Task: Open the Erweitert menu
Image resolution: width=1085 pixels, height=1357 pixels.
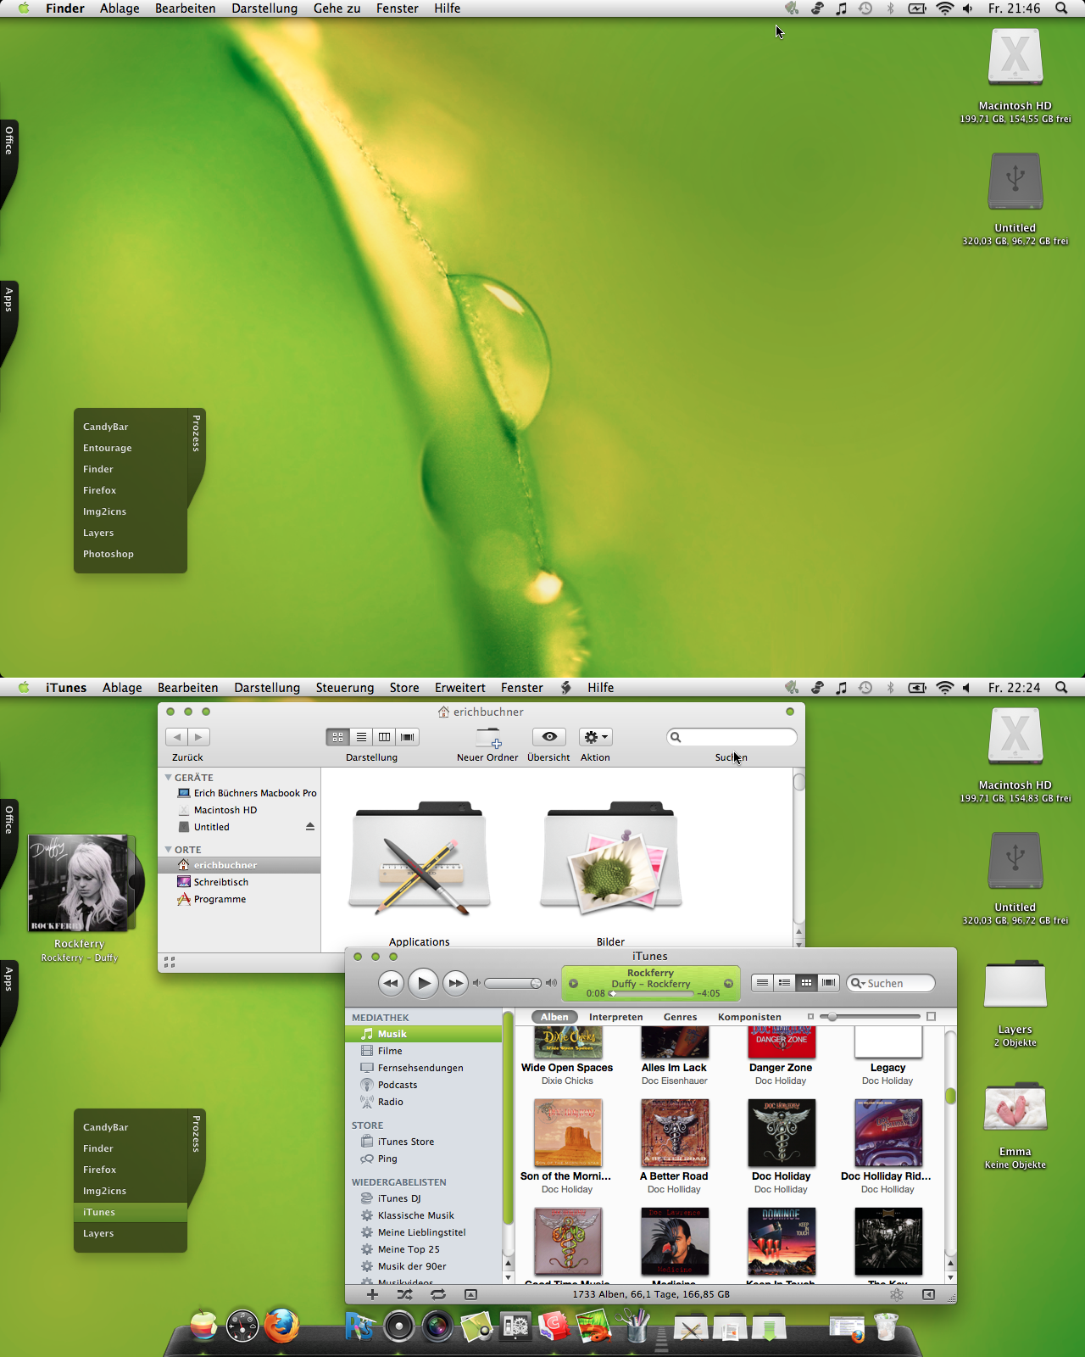Action: (x=460, y=688)
